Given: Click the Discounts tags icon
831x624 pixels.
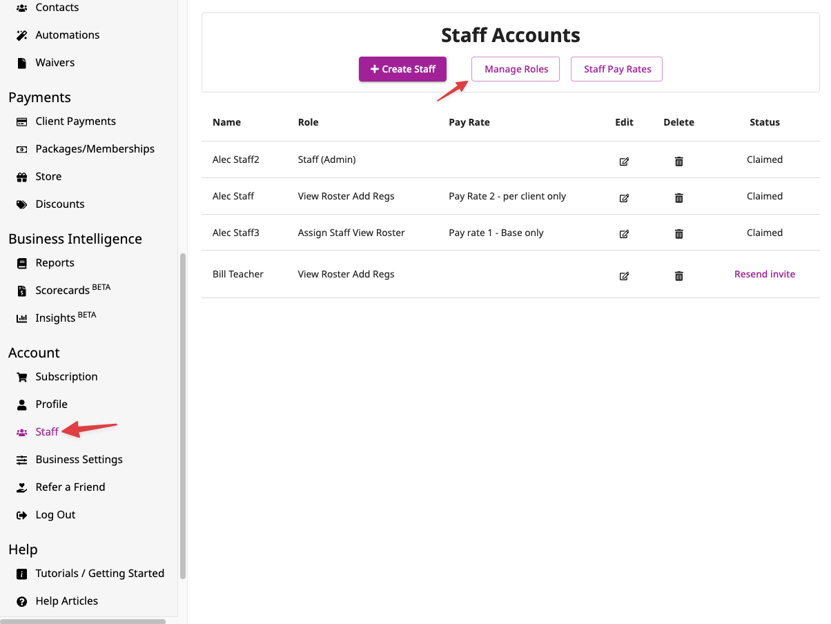Looking at the screenshot, I should coord(22,204).
